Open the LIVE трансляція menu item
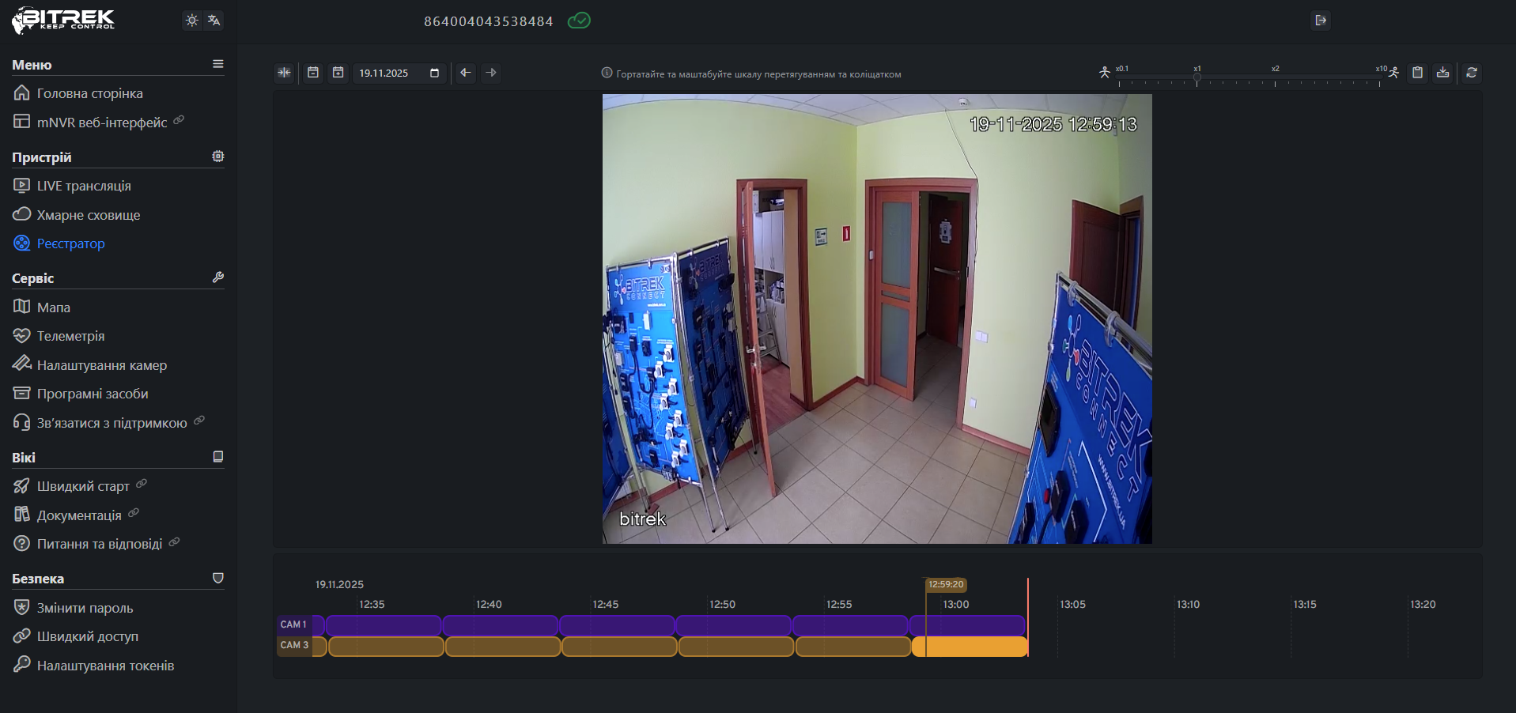 (84, 186)
